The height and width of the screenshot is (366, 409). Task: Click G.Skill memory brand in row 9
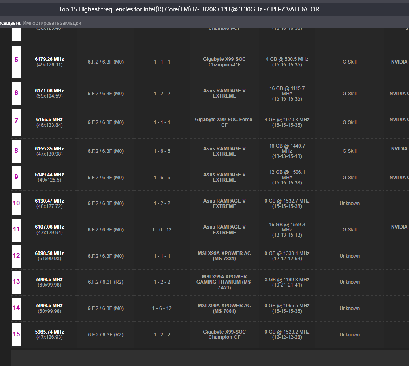click(349, 178)
